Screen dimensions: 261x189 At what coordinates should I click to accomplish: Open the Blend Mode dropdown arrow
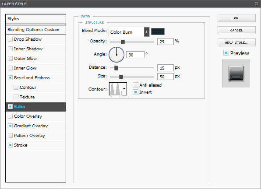[x=146, y=32]
